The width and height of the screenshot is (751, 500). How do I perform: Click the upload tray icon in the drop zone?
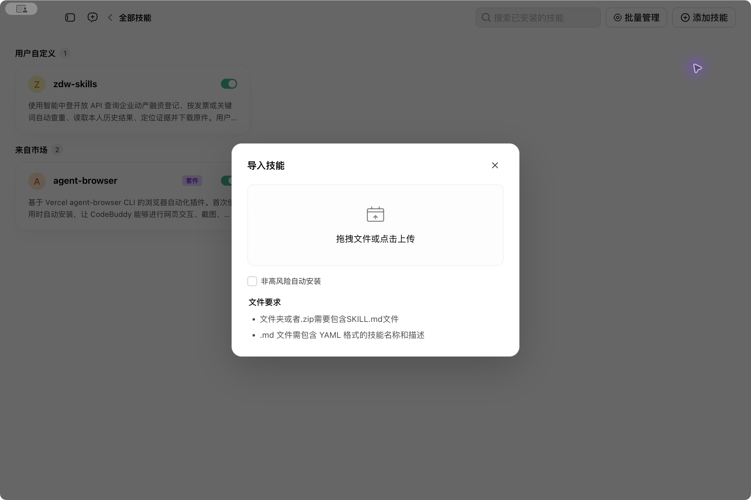[x=375, y=214]
